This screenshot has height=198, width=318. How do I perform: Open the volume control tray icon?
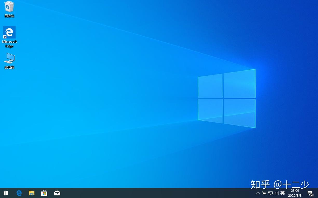(277, 193)
